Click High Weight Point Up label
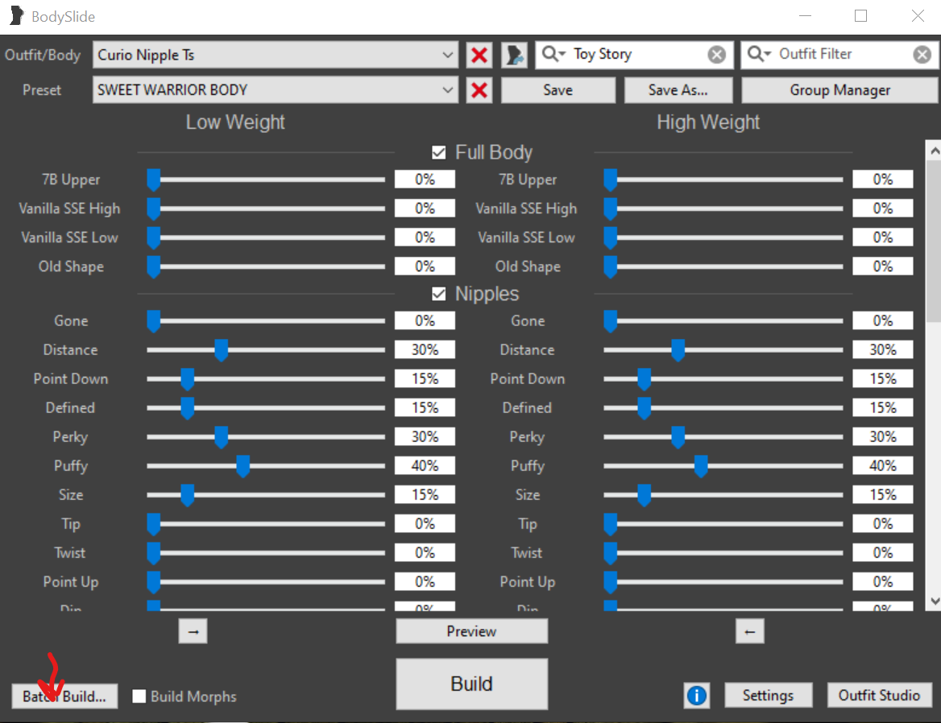Image resolution: width=941 pixels, height=723 pixels. tap(528, 582)
